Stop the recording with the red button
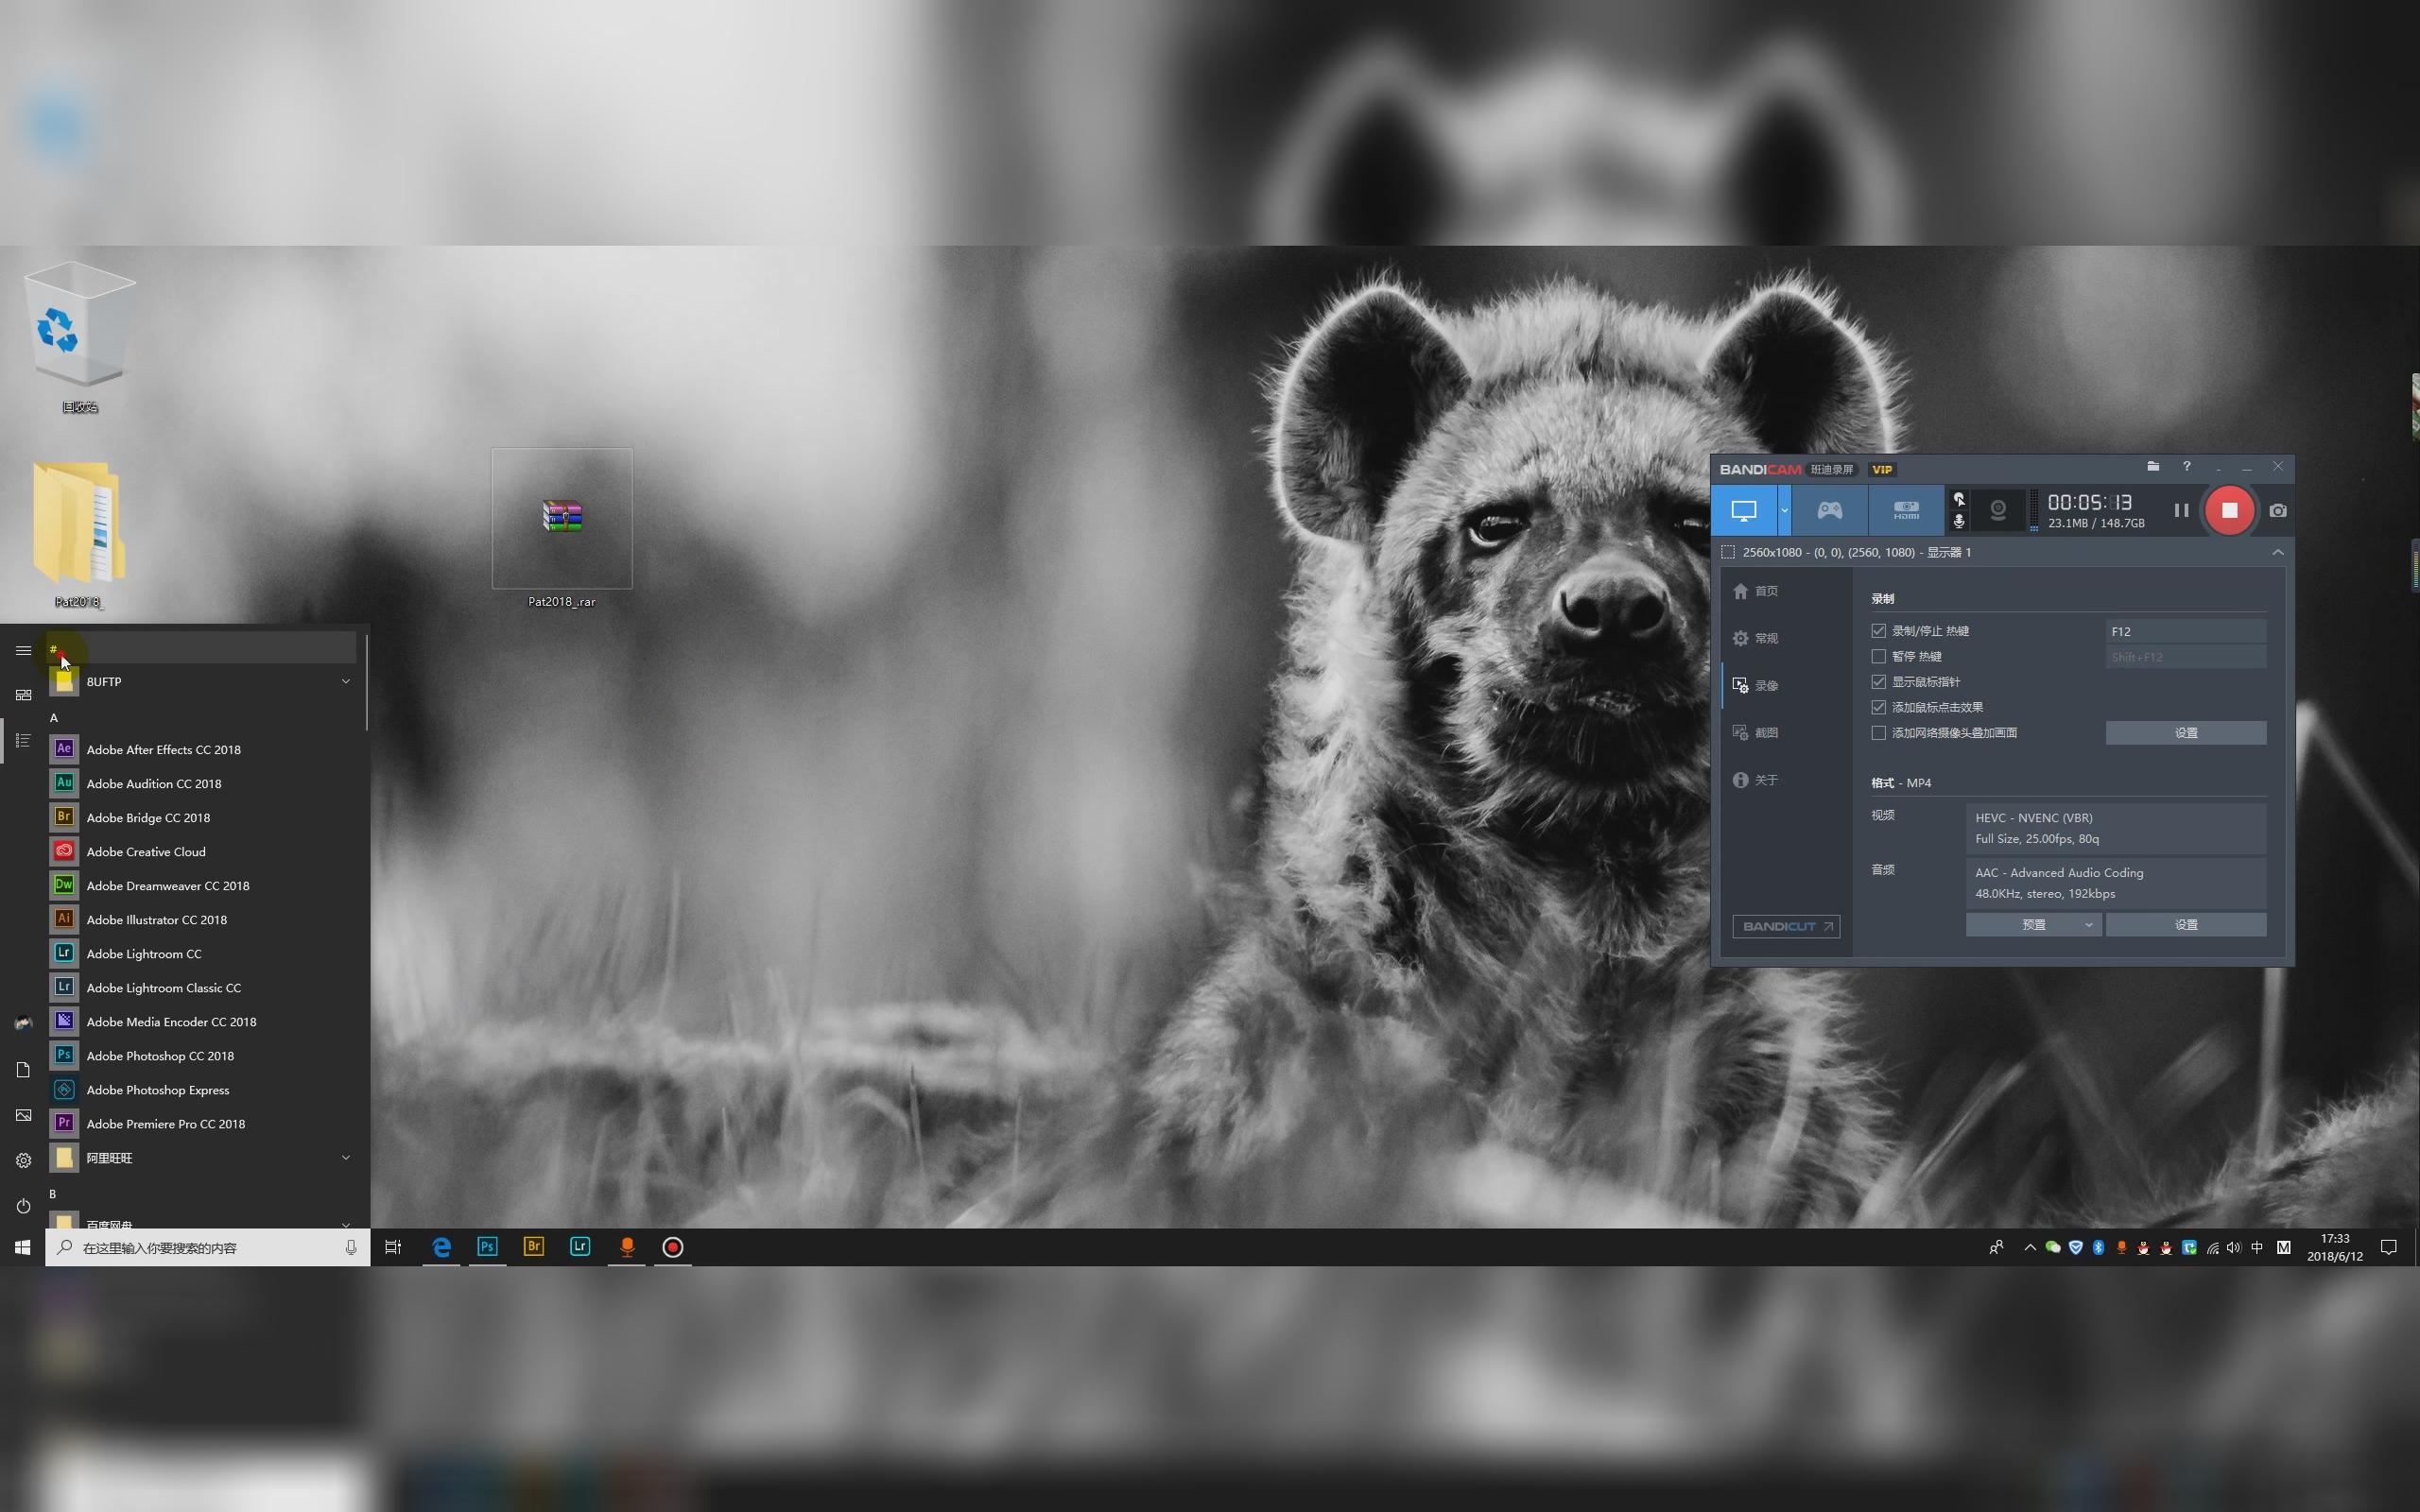Image resolution: width=2420 pixels, height=1512 pixels. (2228, 510)
